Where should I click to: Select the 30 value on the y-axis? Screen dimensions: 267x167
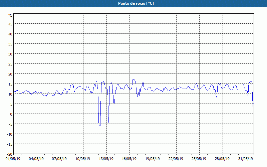point(10,54)
